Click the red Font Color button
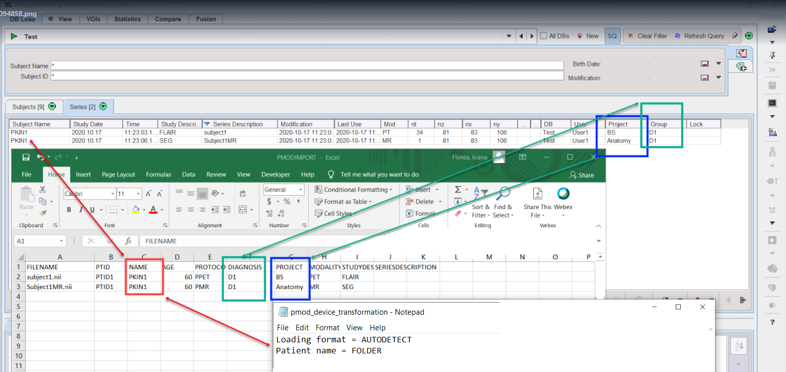 coord(153,210)
